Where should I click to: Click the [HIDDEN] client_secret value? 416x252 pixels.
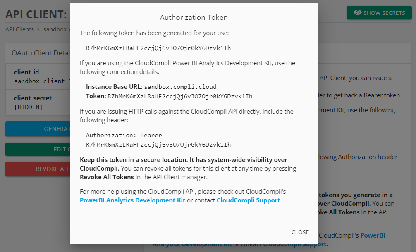tap(29, 107)
